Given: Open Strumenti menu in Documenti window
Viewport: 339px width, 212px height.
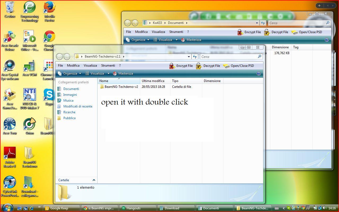Looking at the screenshot, I should (176, 32).
